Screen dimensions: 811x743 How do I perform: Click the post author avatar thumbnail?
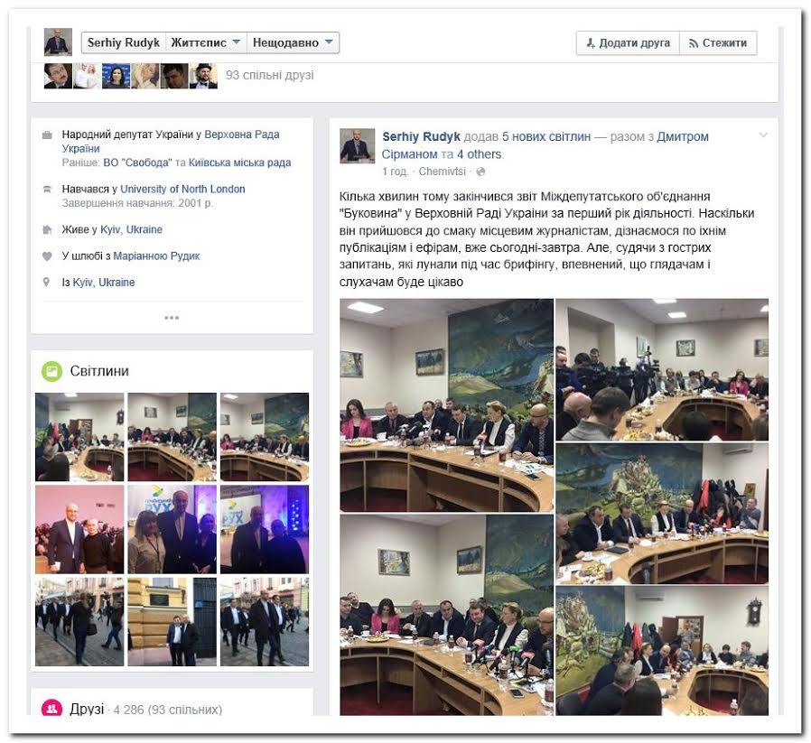pyautogui.click(x=357, y=146)
